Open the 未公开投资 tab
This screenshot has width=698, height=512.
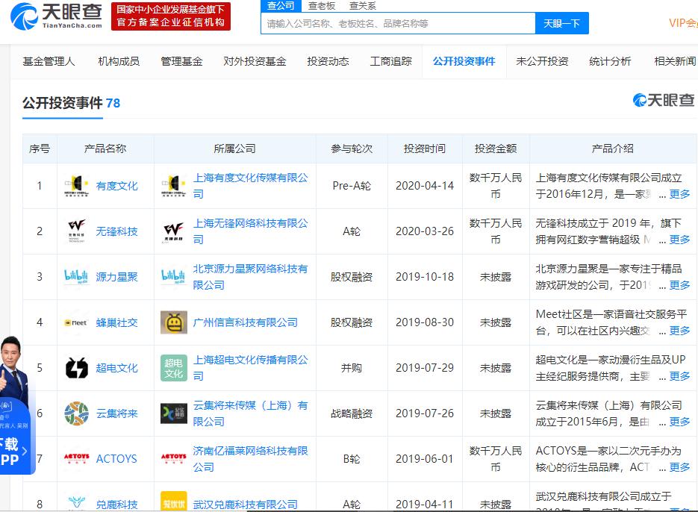pos(542,61)
